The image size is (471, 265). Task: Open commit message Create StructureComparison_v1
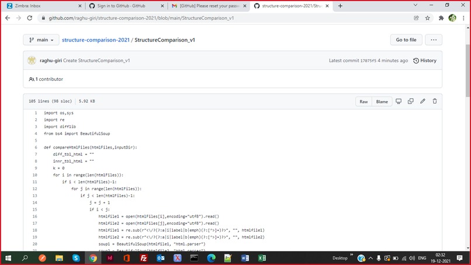tap(96, 60)
